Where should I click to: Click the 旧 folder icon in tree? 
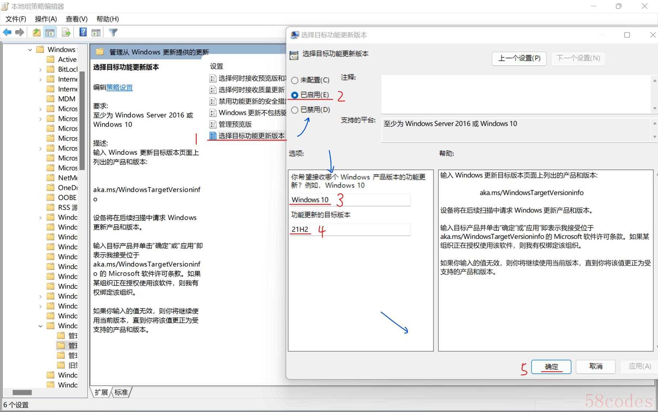(x=61, y=365)
